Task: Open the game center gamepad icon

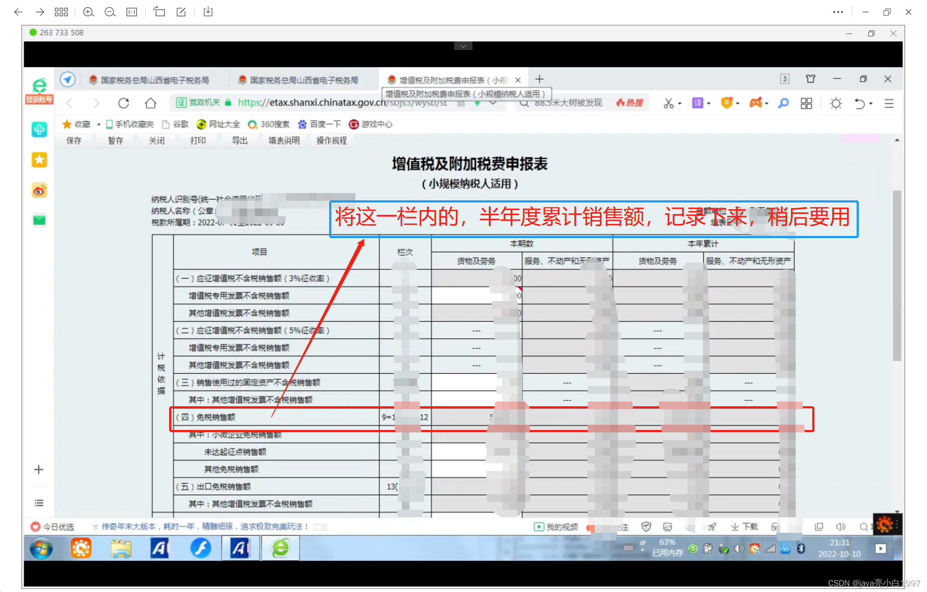Action: click(x=757, y=103)
